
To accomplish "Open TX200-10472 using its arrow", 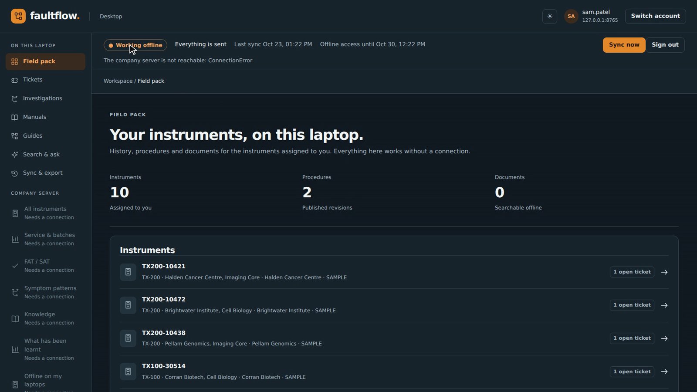I will pyautogui.click(x=664, y=305).
